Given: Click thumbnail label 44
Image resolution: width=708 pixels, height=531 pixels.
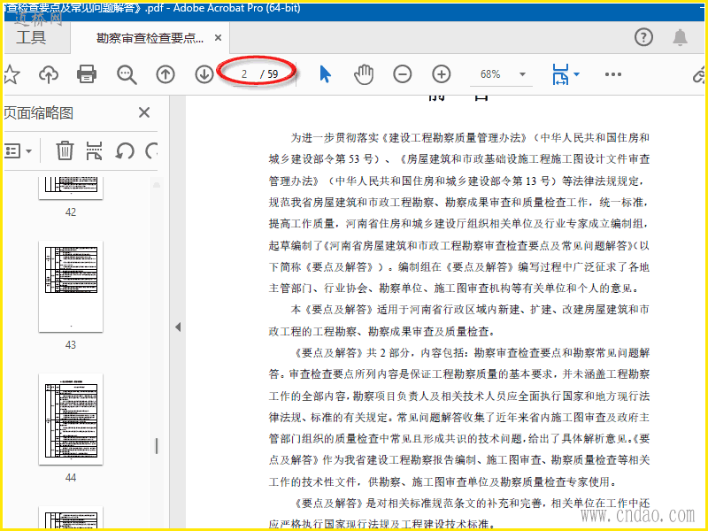Looking at the screenshot, I should (x=71, y=478).
